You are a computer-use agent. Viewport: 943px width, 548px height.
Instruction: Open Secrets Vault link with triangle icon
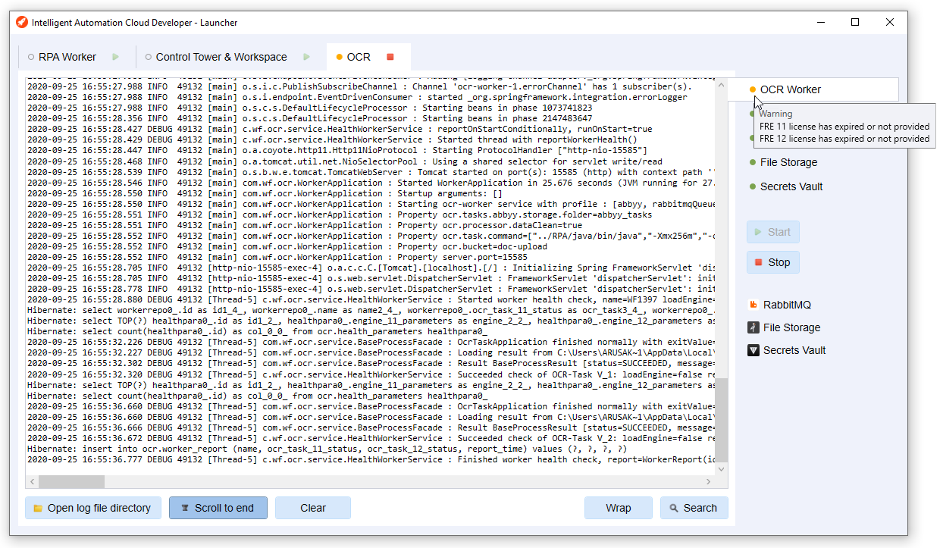pos(787,350)
